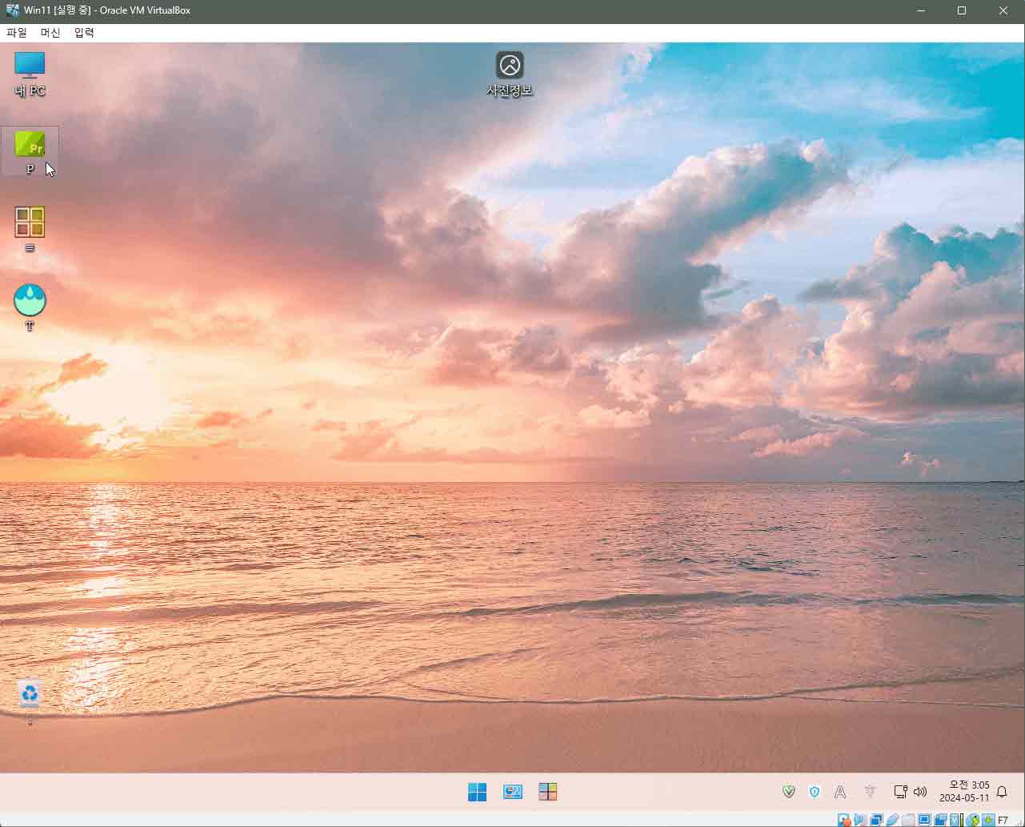1025x827 pixels.
Task: Click VirtualBox shared folders status indicator
Action: [x=908, y=820]
